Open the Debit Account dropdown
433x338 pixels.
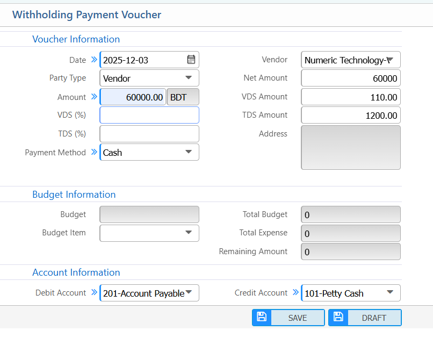pos(190,293)
